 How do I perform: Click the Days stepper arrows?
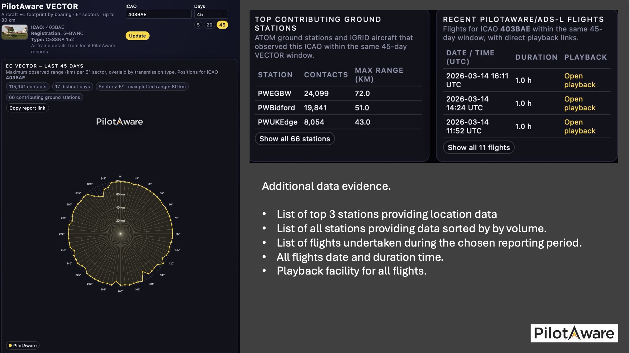223,14
